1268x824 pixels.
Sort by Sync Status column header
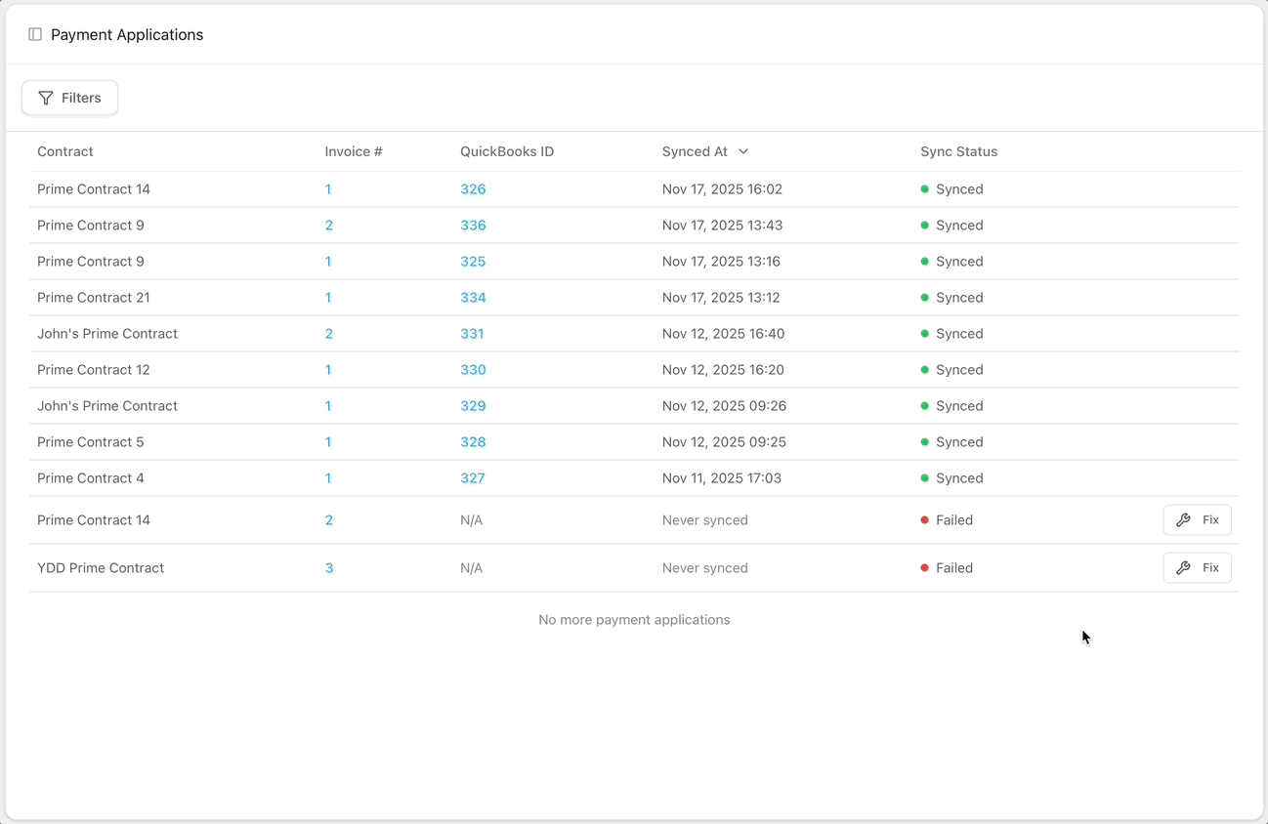tap(958, 151)
